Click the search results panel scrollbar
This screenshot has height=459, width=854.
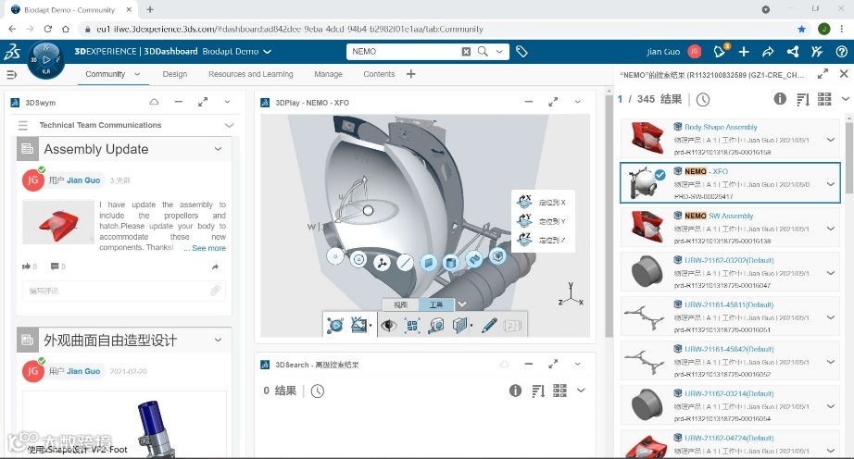click(849, 157)
